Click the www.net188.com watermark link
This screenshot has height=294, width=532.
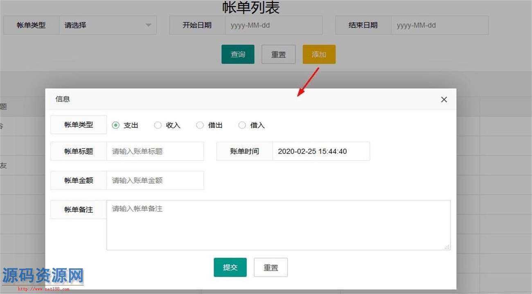click(x=43, y=289)
